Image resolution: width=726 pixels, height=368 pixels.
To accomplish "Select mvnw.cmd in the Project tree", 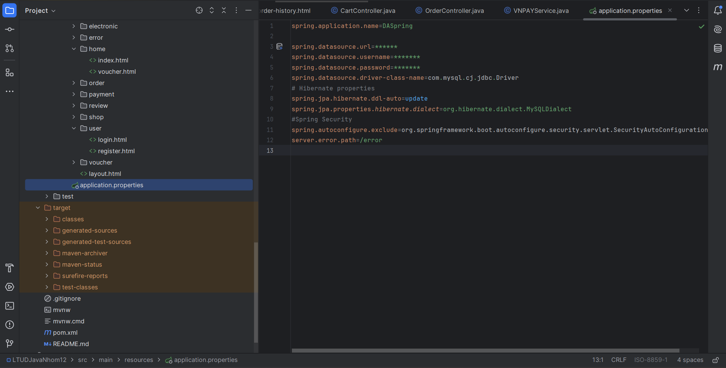I will point(69,321).
